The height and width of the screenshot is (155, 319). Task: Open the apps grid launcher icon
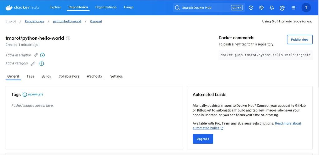(x=293, y=8)
